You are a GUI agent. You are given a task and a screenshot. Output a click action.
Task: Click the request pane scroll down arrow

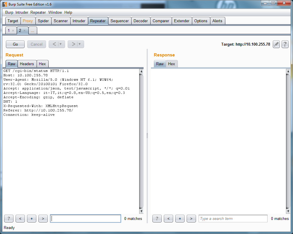[141, 211]
